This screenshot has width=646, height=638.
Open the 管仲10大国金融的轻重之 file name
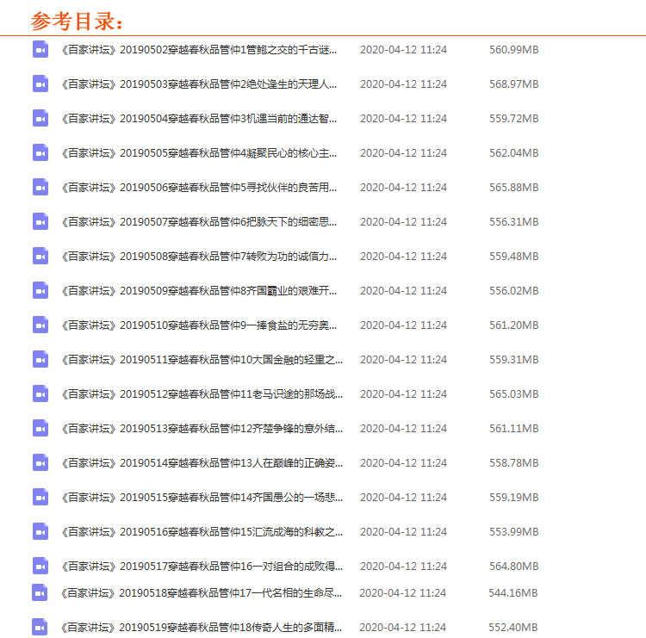(x=202, y=360)
